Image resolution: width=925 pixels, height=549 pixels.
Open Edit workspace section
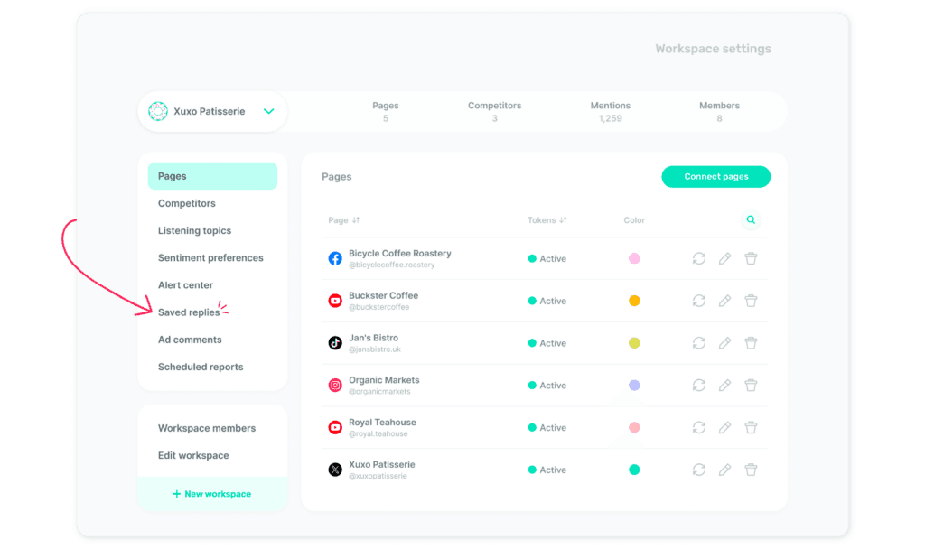[193, 455]
